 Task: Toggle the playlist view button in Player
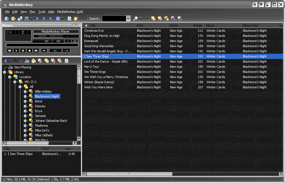click(75, 41)
